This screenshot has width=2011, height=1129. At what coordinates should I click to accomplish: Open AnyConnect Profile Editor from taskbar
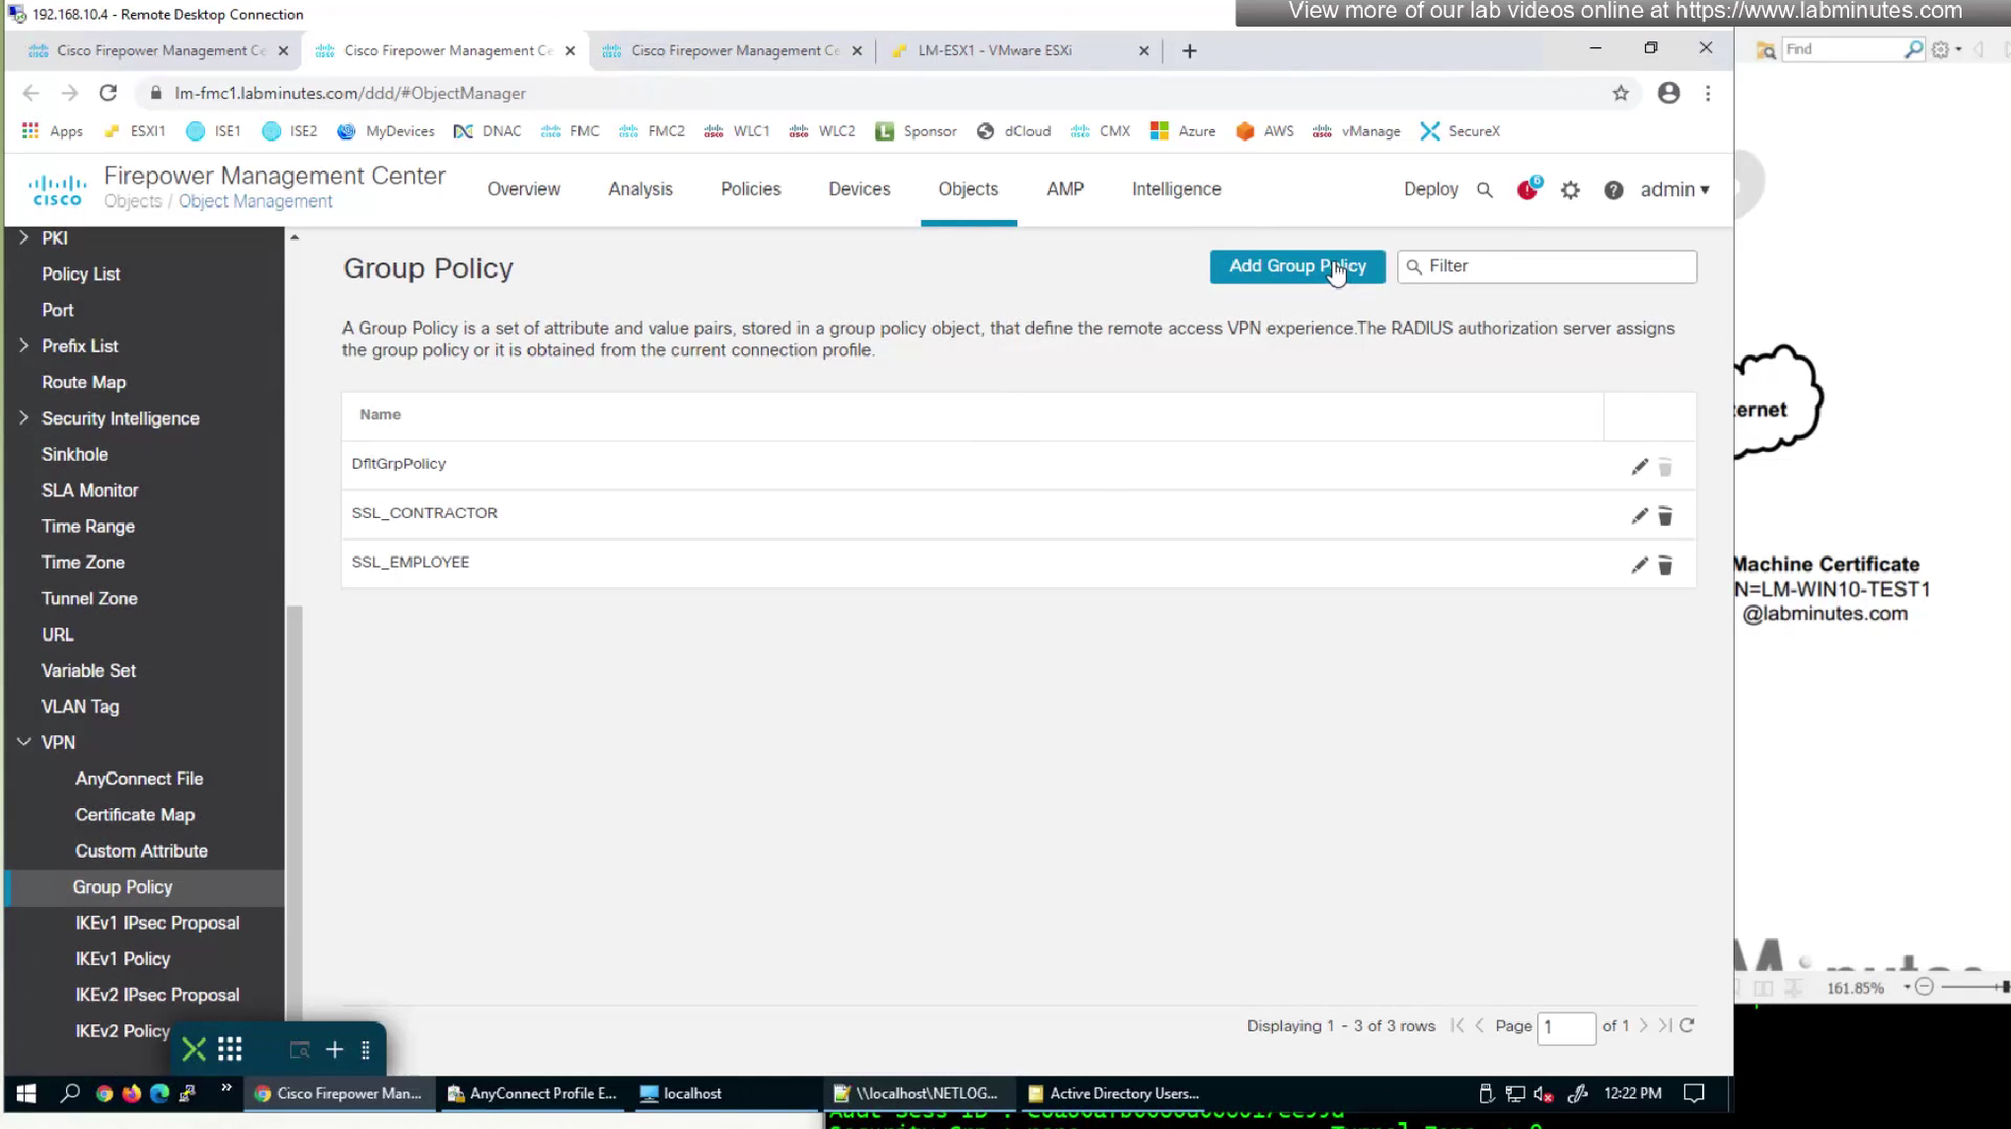click(x=532, y=1093)
